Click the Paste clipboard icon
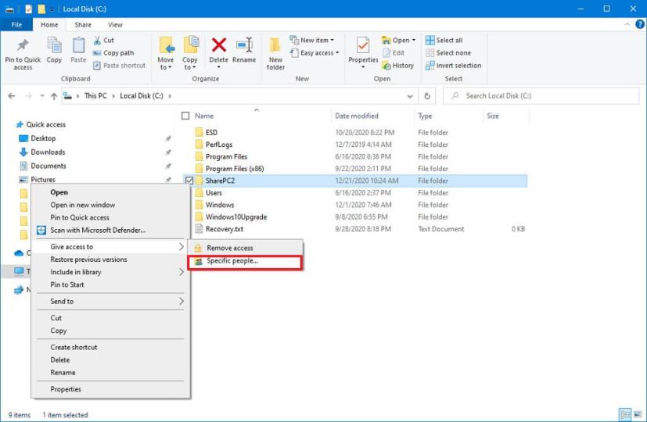This screenshot has height=422, width=647. tap(78, 45)
